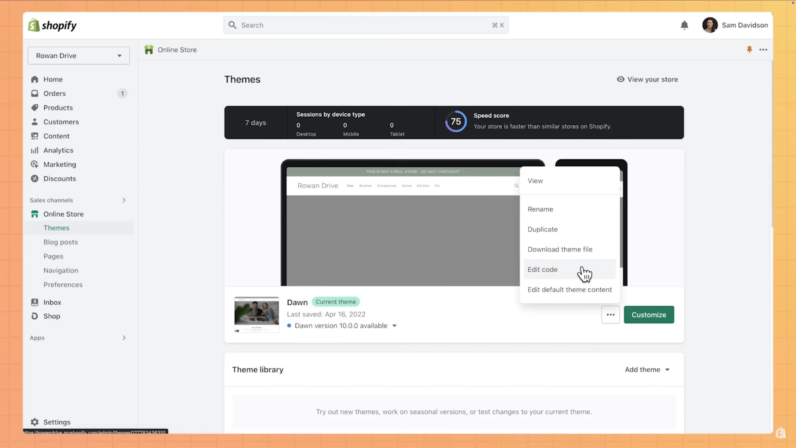The width and height of the screenshot is (796, 448).
Task: Click the Shop sidebar icon
Action: (35, 316)
